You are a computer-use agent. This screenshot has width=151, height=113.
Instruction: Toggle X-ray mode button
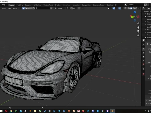click(126, 8)
